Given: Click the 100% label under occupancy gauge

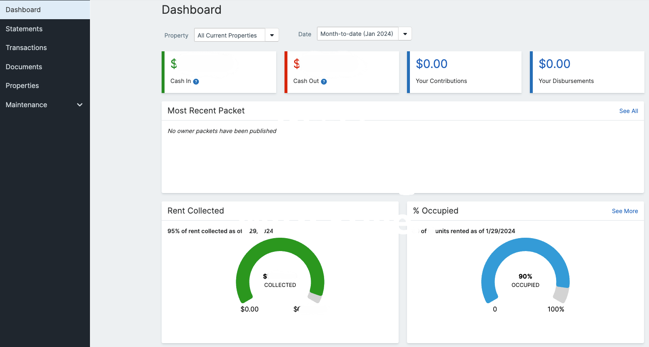Looking at the screenshot, I should tap(556, 309).
